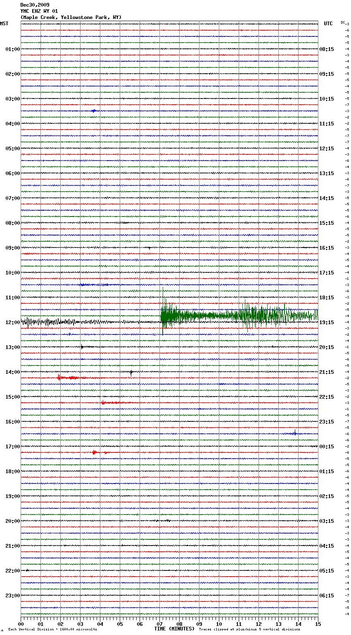Click the Maple Creek, Yellowstone Park location text
Image resolution: width=351 pixels, height=635 pixels.
click(71, 17)
